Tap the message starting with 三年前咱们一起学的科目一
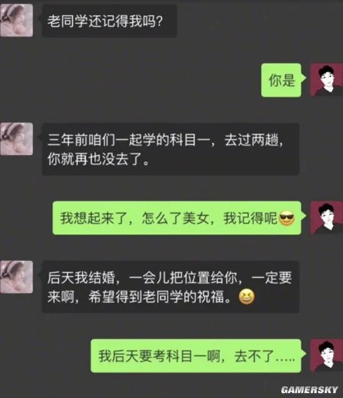 point(170,149)
